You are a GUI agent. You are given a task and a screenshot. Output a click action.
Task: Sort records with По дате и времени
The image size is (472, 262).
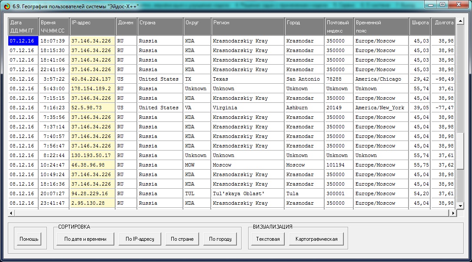[85, 239]
